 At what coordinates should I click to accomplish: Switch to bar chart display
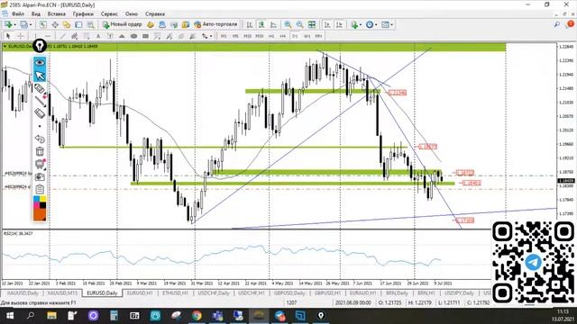(249, 24)
